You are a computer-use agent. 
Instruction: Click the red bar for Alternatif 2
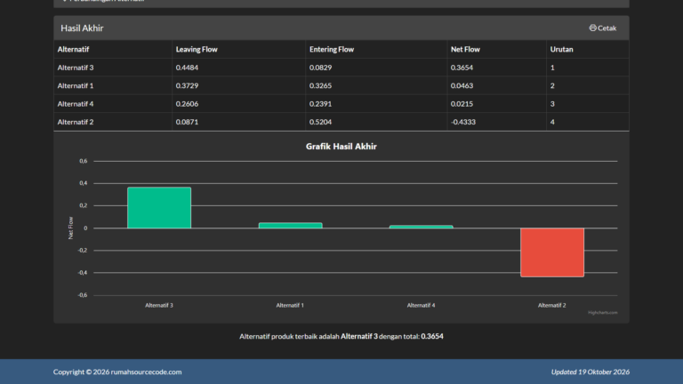[552, 252]
